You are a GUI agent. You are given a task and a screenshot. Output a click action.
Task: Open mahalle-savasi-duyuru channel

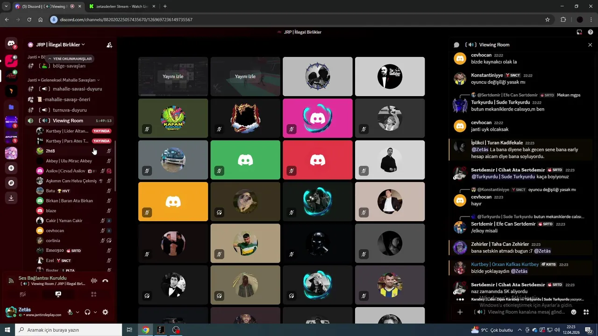point(69,89)
